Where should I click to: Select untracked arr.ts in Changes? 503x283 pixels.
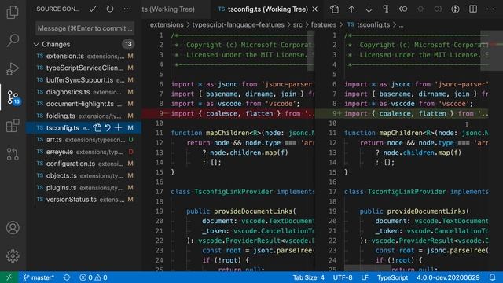click(x=84, y=140)
